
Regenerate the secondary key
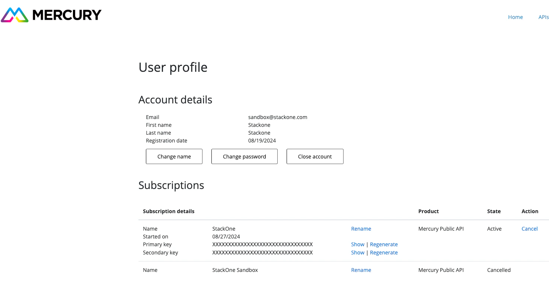[x=384, y=252]
